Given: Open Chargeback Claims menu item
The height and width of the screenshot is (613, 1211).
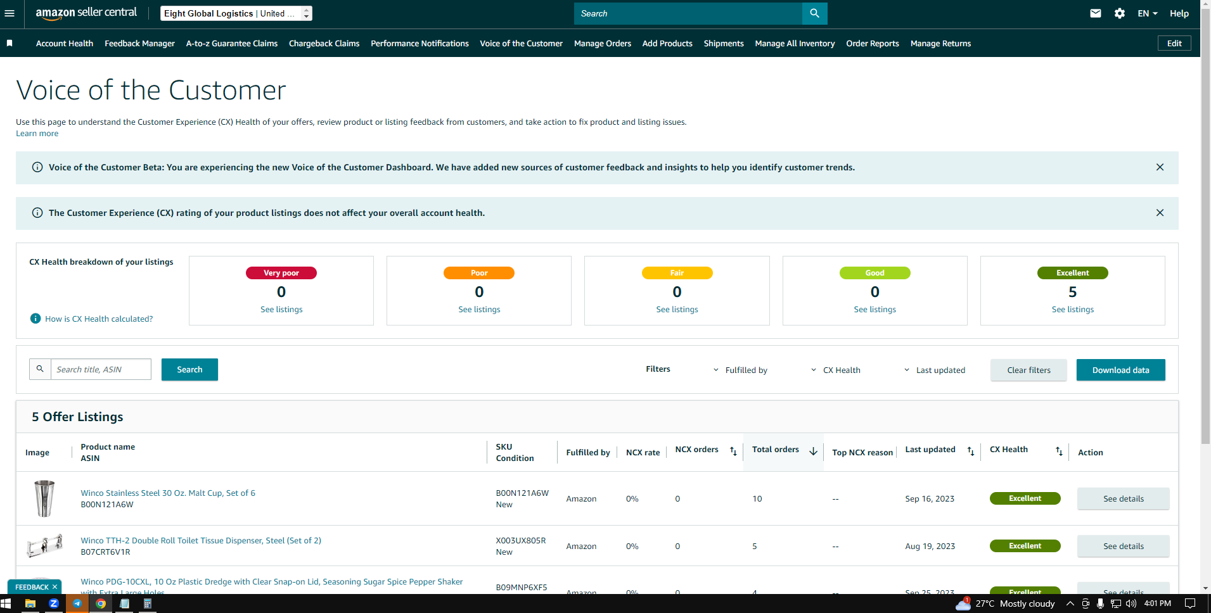Looking at the screenshot, I should click(x=324, y=43).
